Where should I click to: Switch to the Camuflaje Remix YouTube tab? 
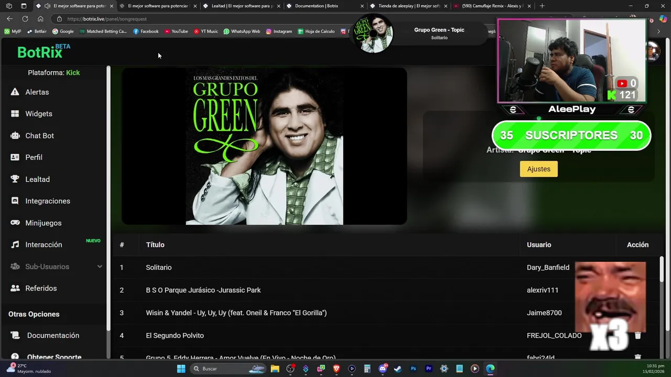(x=492, y=6)
